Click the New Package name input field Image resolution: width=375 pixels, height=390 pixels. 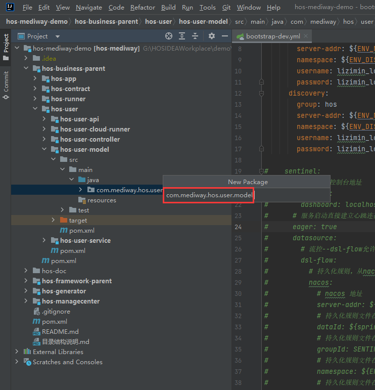(208, 195)
